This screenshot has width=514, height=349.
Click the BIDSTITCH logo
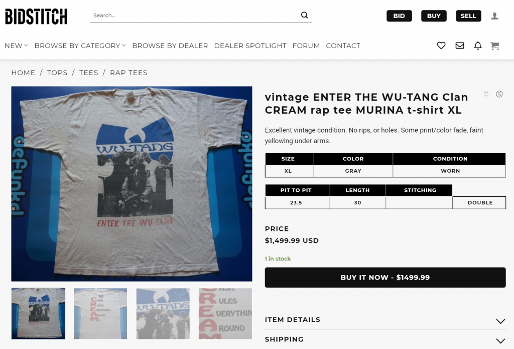[x=36, y=17]
